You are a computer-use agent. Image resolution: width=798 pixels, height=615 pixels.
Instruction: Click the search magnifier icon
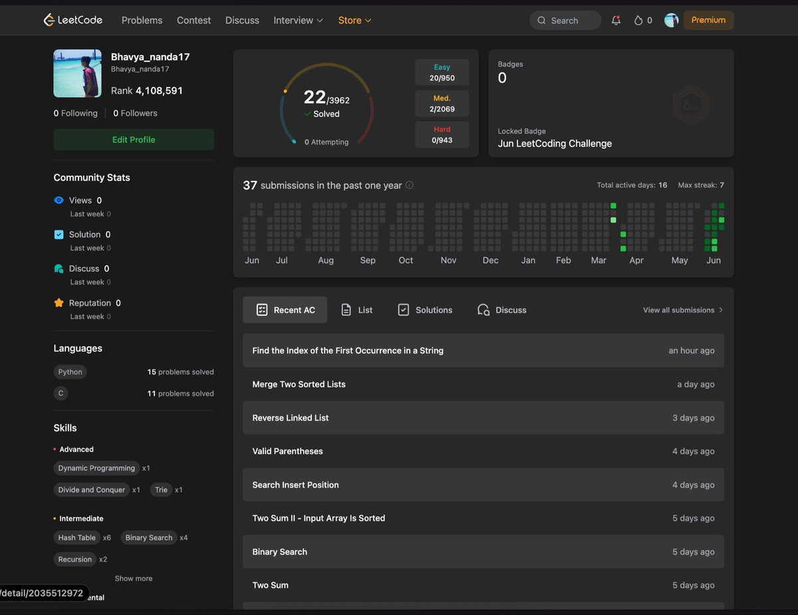542,21
